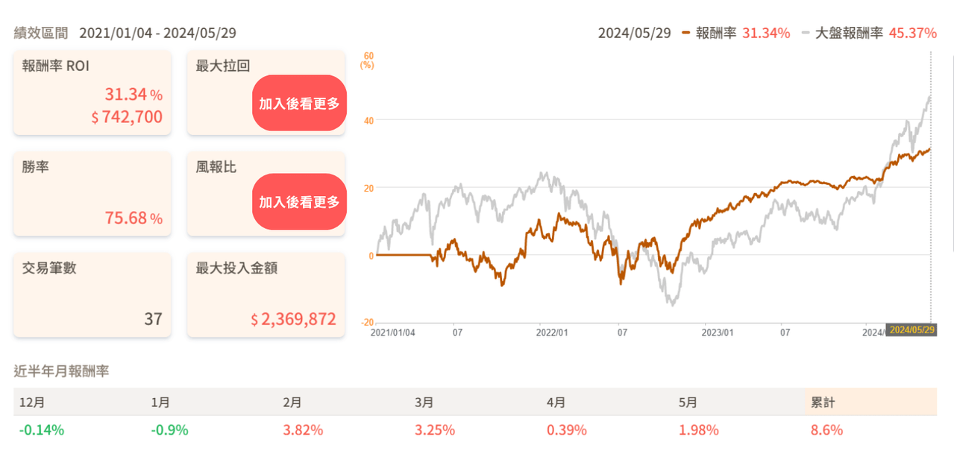Click the 2021/01/04 start label on x-axis
The height and width of the screenshot is (460, 954).
(x=393, y=333)
